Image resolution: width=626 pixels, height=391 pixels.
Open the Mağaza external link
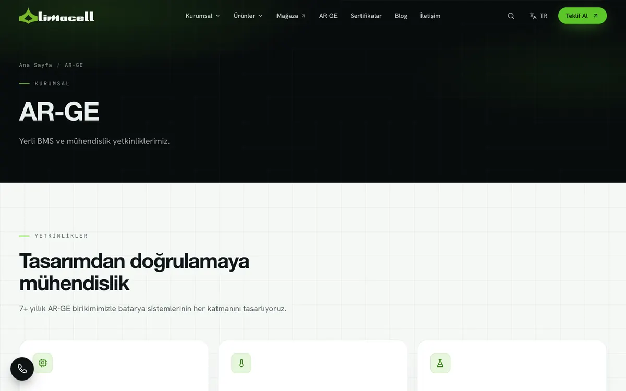[x=291, y=16]
